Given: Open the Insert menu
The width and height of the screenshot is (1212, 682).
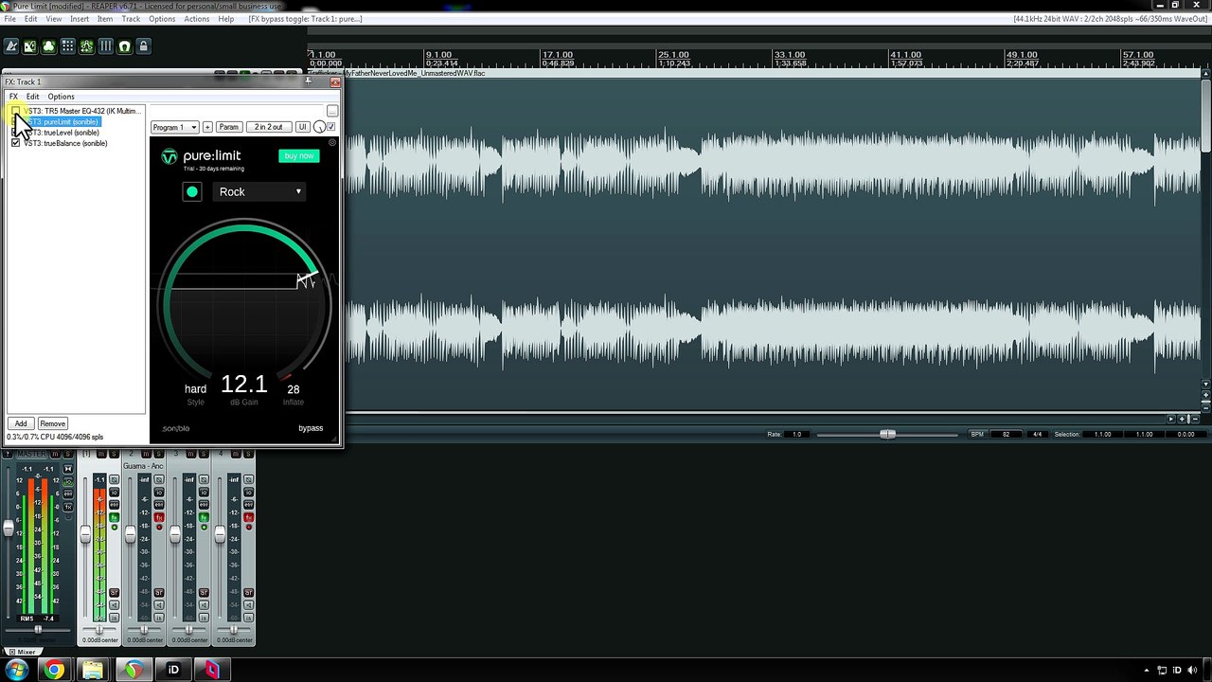Looking at the screenshot, I should [80, 19].
